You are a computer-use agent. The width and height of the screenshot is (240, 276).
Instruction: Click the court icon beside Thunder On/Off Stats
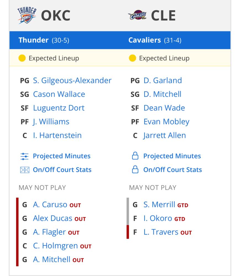pyautogui.click(x=25, y=170)
